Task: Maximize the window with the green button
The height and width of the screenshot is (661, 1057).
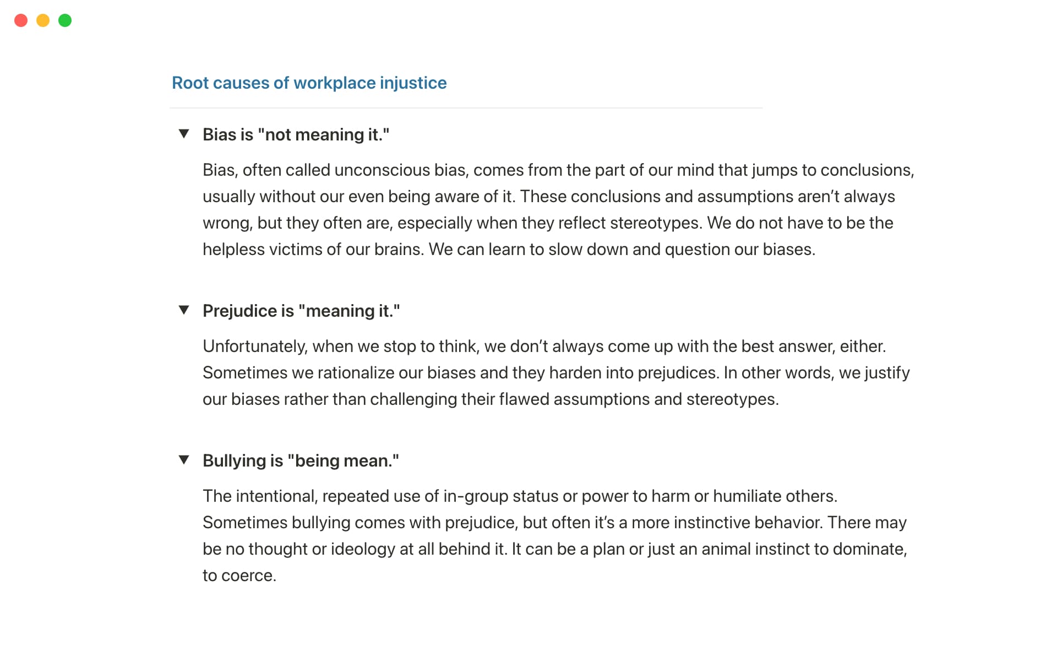Action: [x=65, y=20]
